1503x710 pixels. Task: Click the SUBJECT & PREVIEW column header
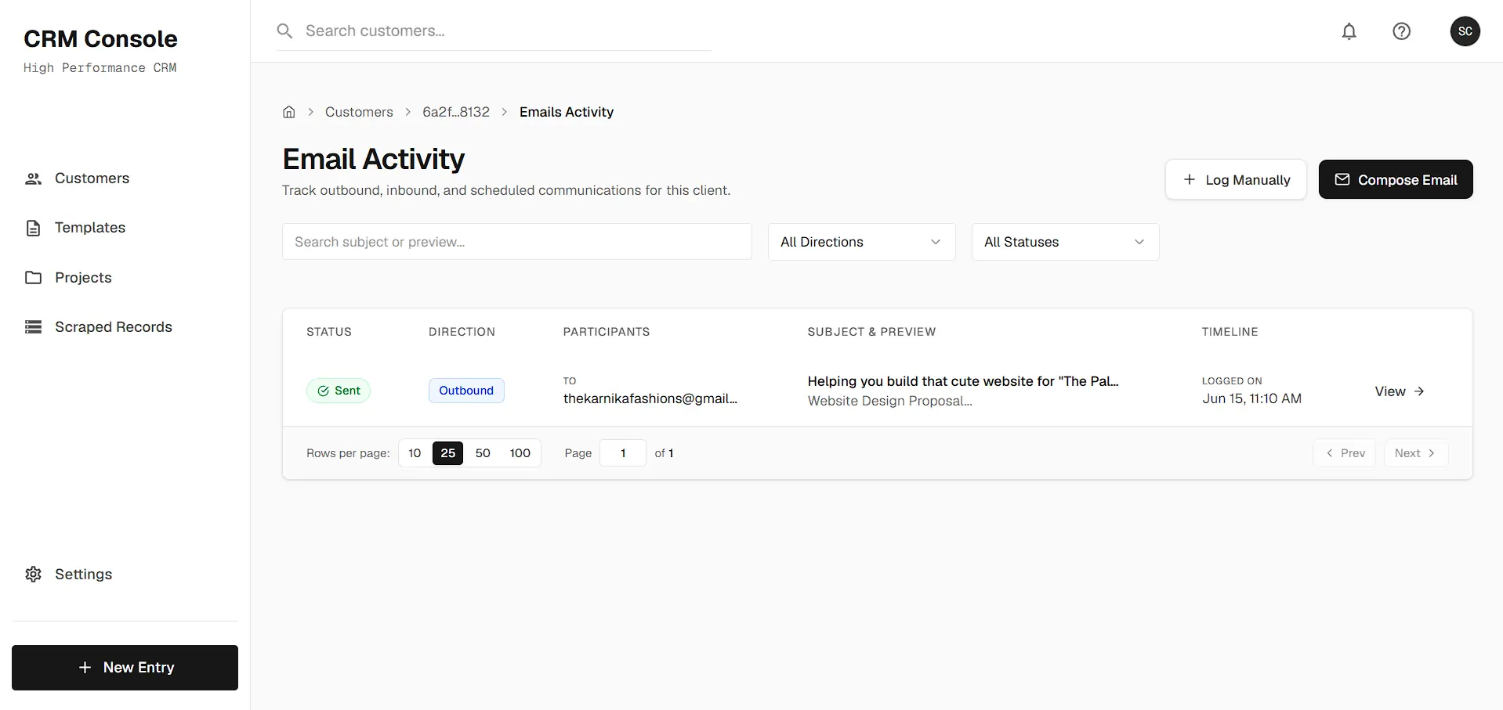point(871,332)
